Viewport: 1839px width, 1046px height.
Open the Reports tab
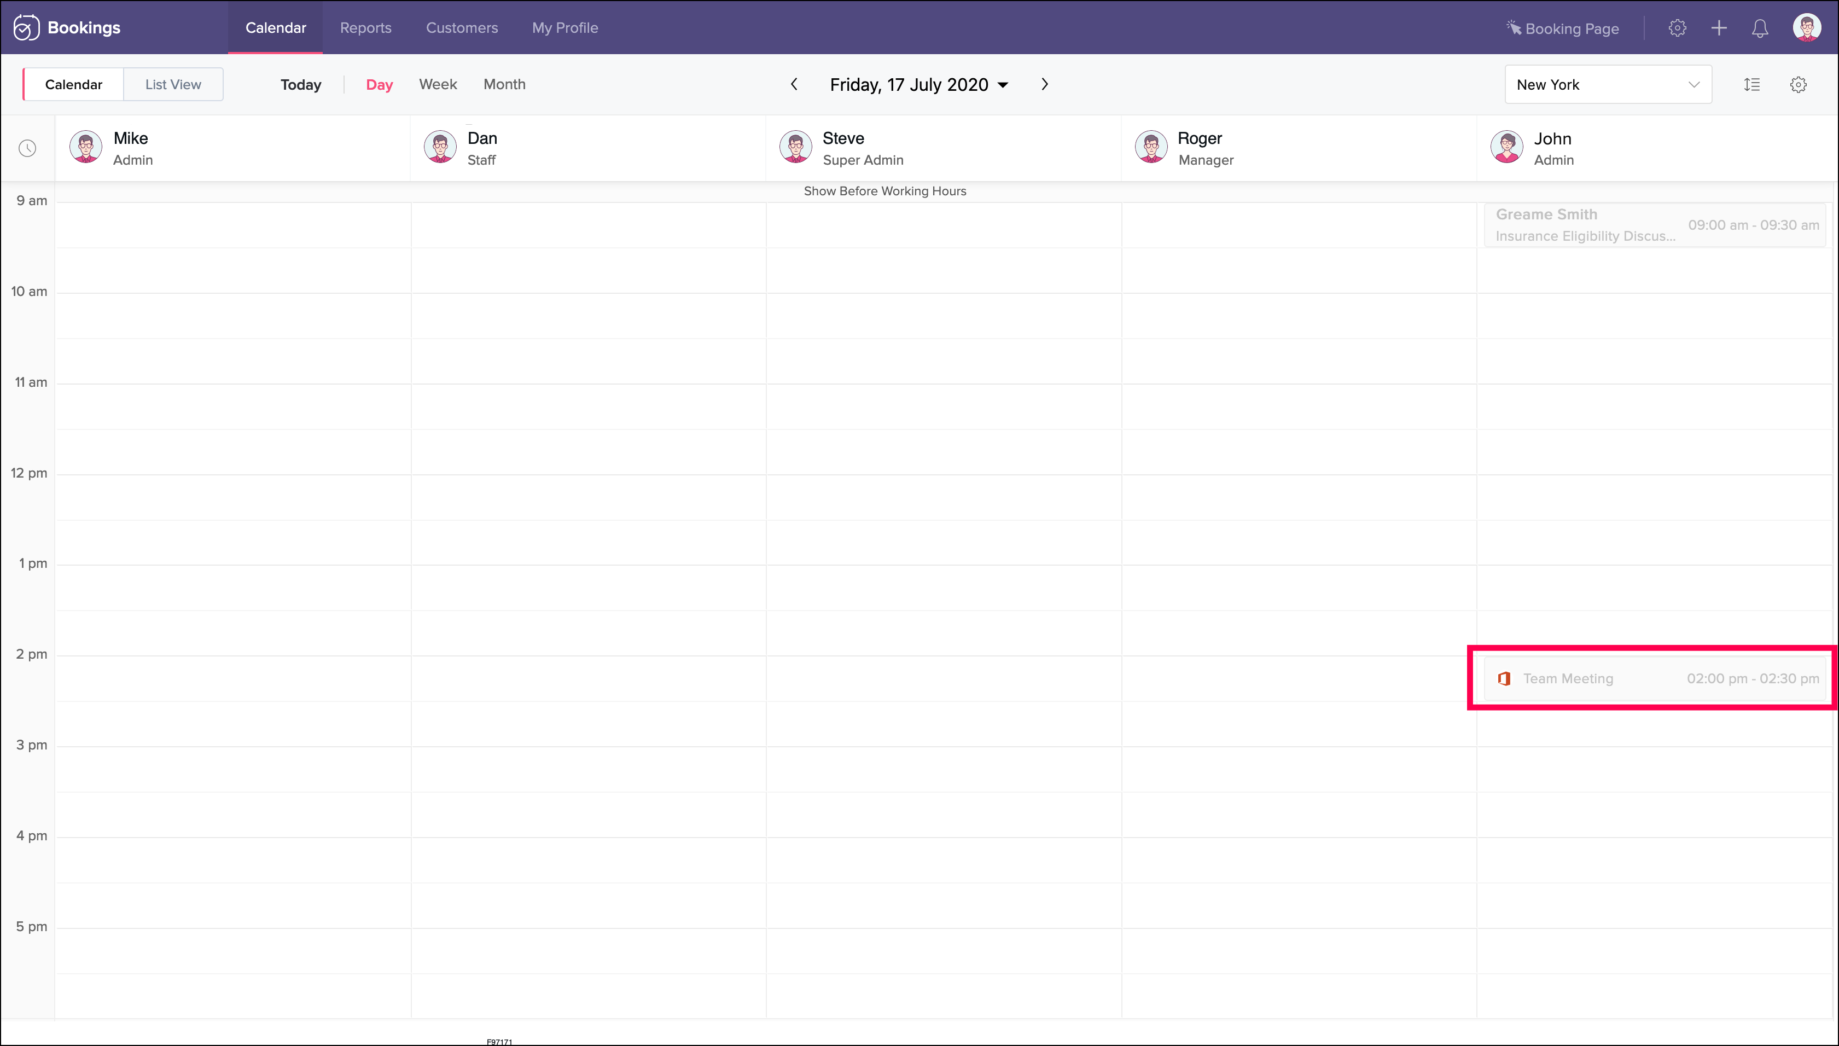[365, 28]
